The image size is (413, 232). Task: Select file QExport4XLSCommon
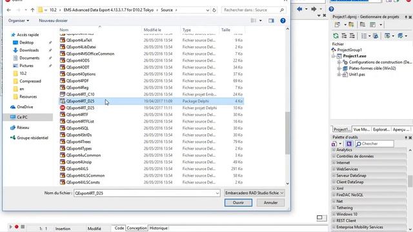tap(151, 175)
